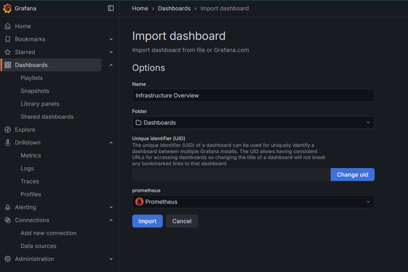The width and height of the screenshot is (408, 272).
Task: Collapse the Connections section
Action: coord(111,220)
